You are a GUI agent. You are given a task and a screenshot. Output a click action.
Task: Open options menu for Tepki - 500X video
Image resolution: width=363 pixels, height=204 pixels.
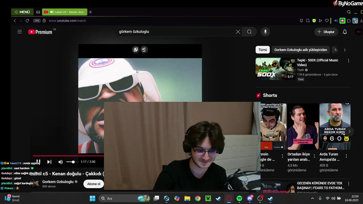point(349,61)
